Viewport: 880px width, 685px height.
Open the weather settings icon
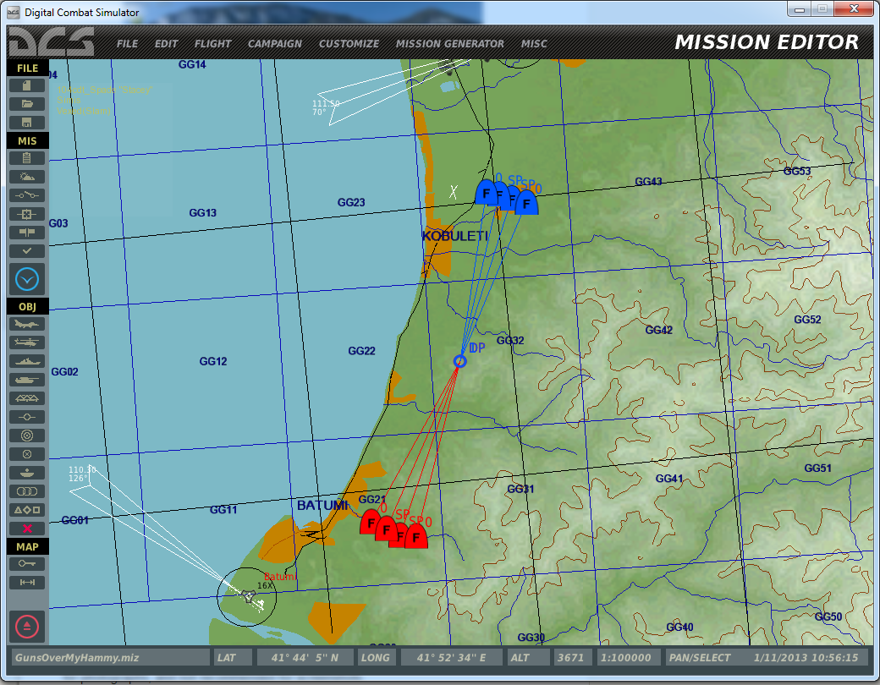click(27, 177)
